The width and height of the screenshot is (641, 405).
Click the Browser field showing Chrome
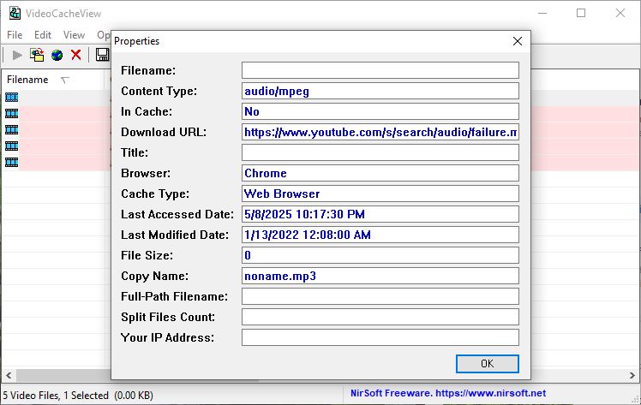point(380,173)
